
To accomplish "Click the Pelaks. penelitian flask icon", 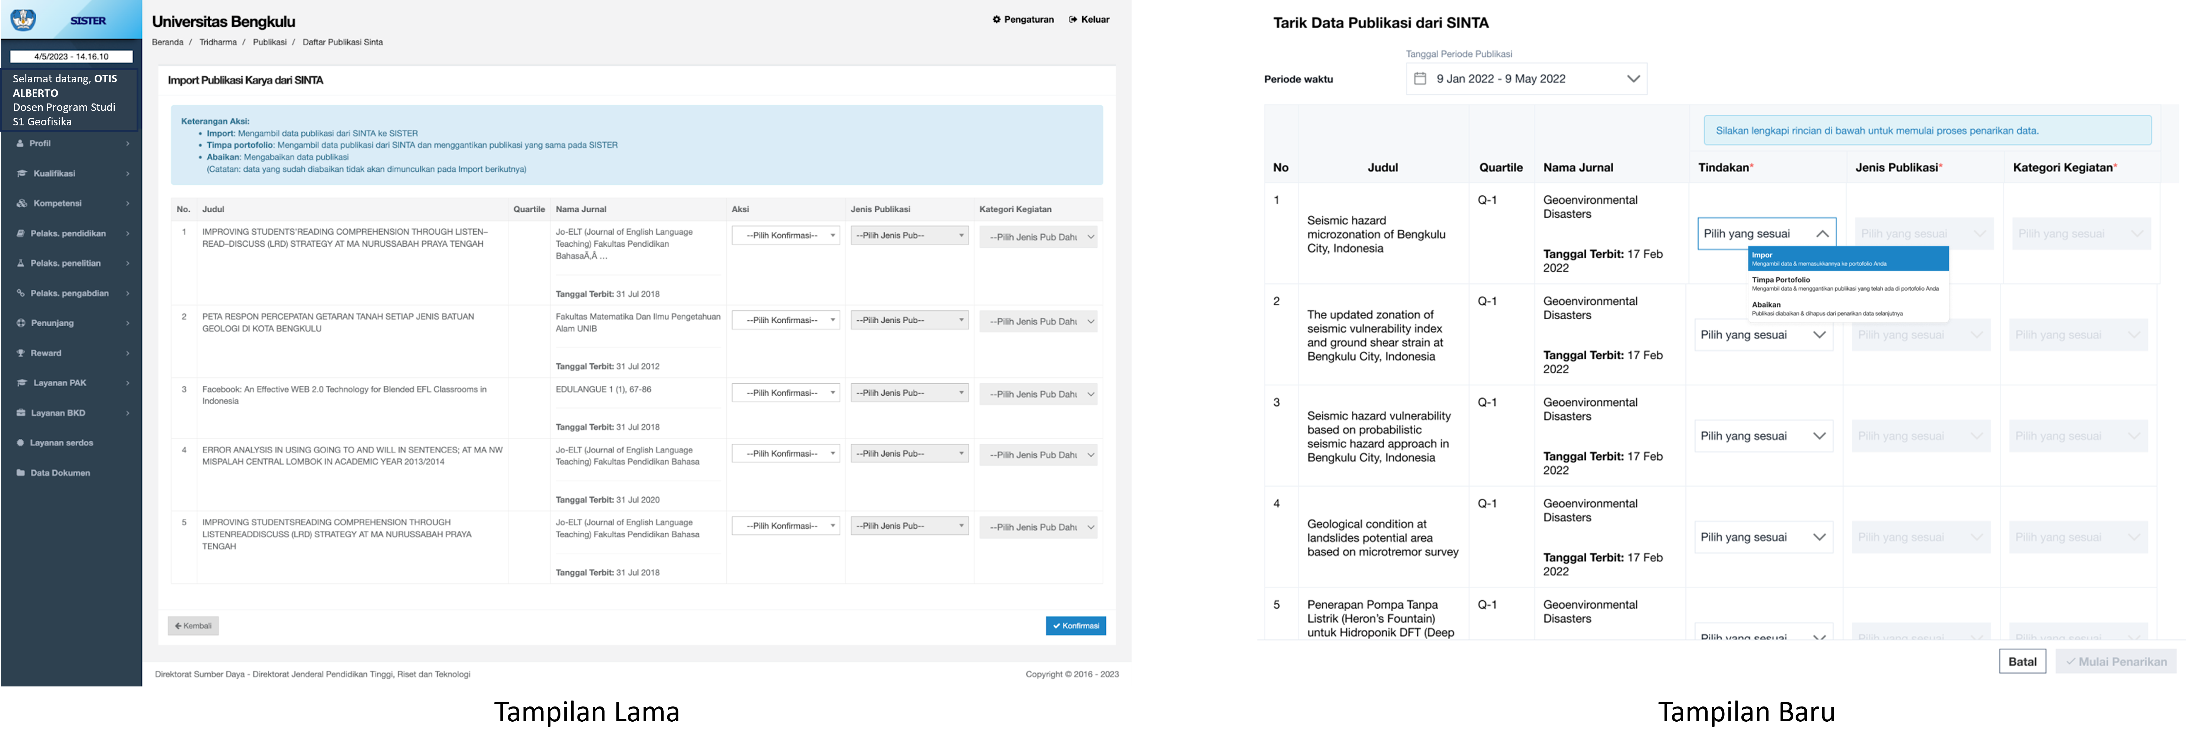I will pos(20,263).
